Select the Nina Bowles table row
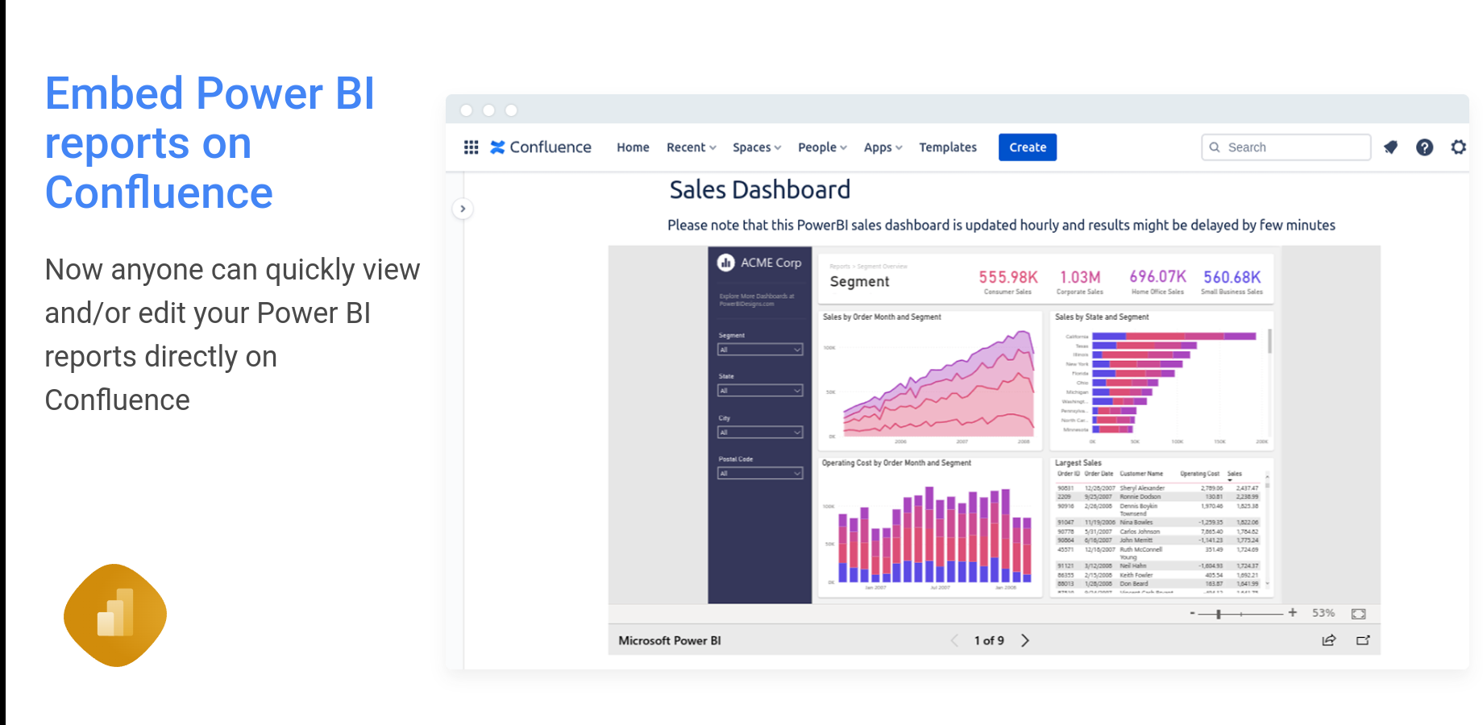 [x=1157, y=523]
